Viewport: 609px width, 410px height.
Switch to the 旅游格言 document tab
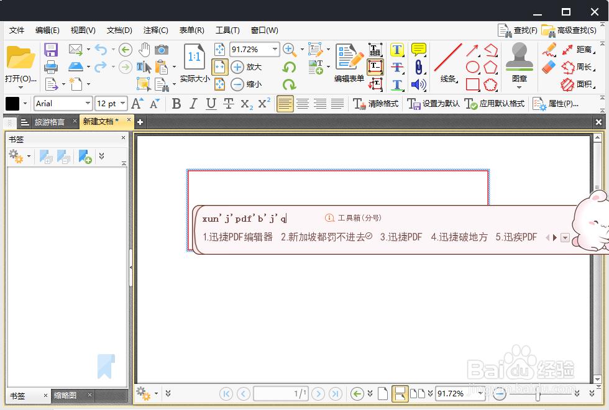pos(49,122)
